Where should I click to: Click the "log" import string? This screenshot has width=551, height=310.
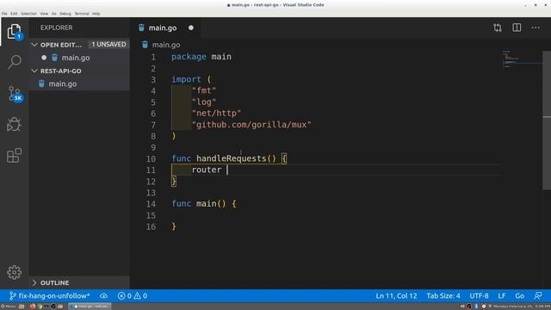(204, 102)
